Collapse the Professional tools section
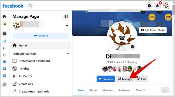The height and width of the screenshot is (97, 175). point(68,54)
